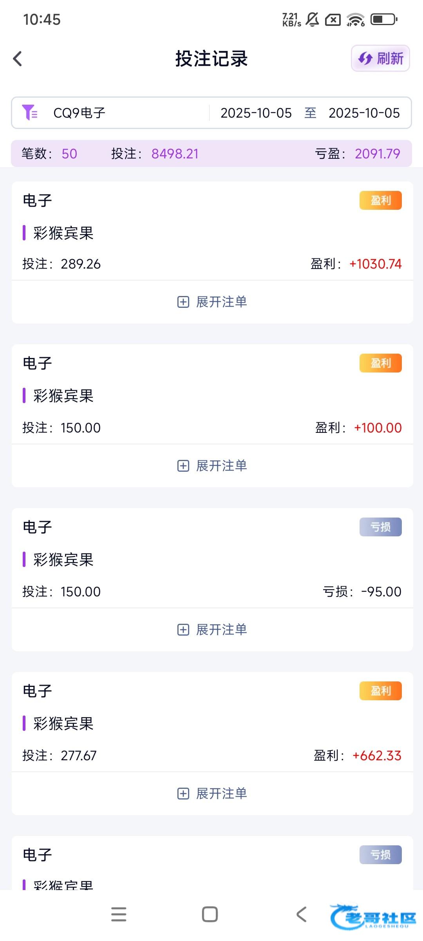Screen dimensions: 423x941
Task: Tap the battery indicator icon
Action: point(384,19)
